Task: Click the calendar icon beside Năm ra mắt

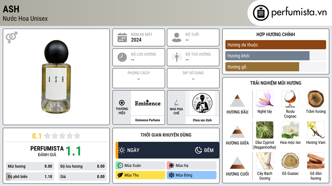Action: tap(122, 37)
